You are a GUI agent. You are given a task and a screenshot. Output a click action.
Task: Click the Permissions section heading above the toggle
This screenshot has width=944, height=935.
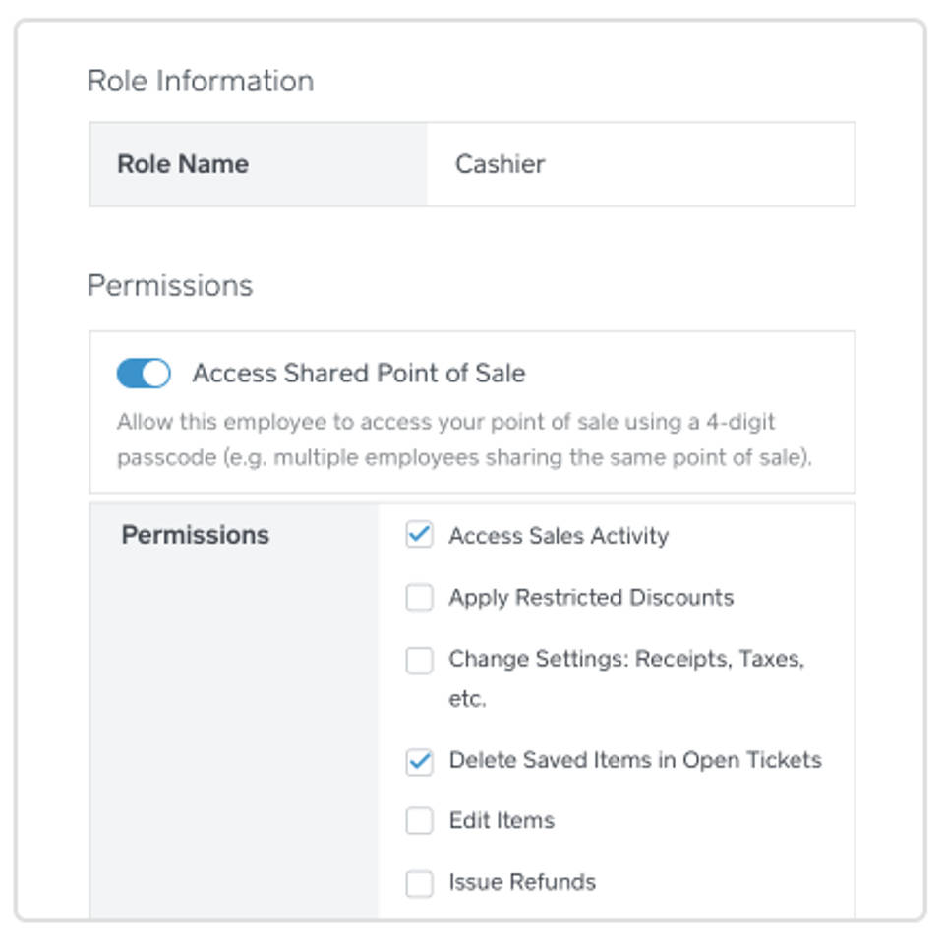pos(170,286)
